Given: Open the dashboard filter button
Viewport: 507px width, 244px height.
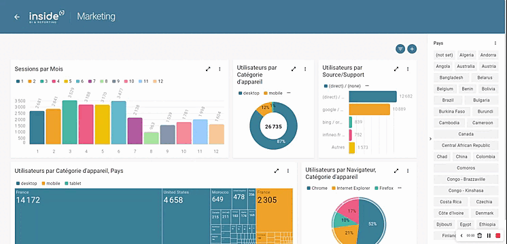Looking at the screenshot, I should point(400,49).
